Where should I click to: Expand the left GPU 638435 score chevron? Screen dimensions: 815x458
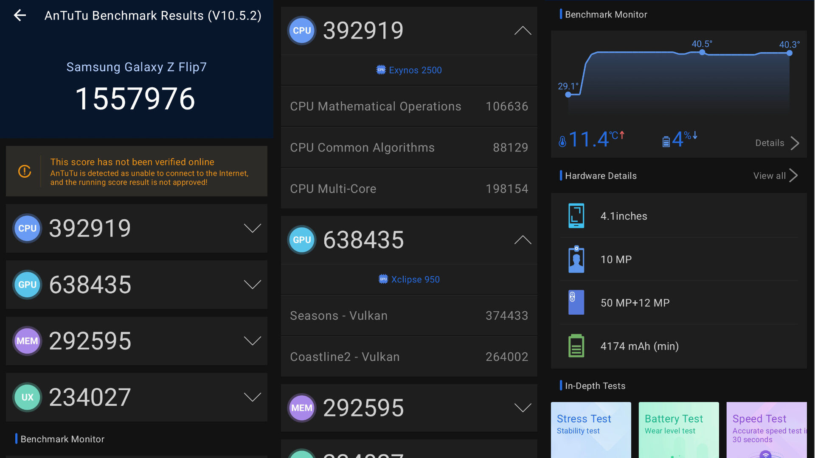[x=253, y=285]
